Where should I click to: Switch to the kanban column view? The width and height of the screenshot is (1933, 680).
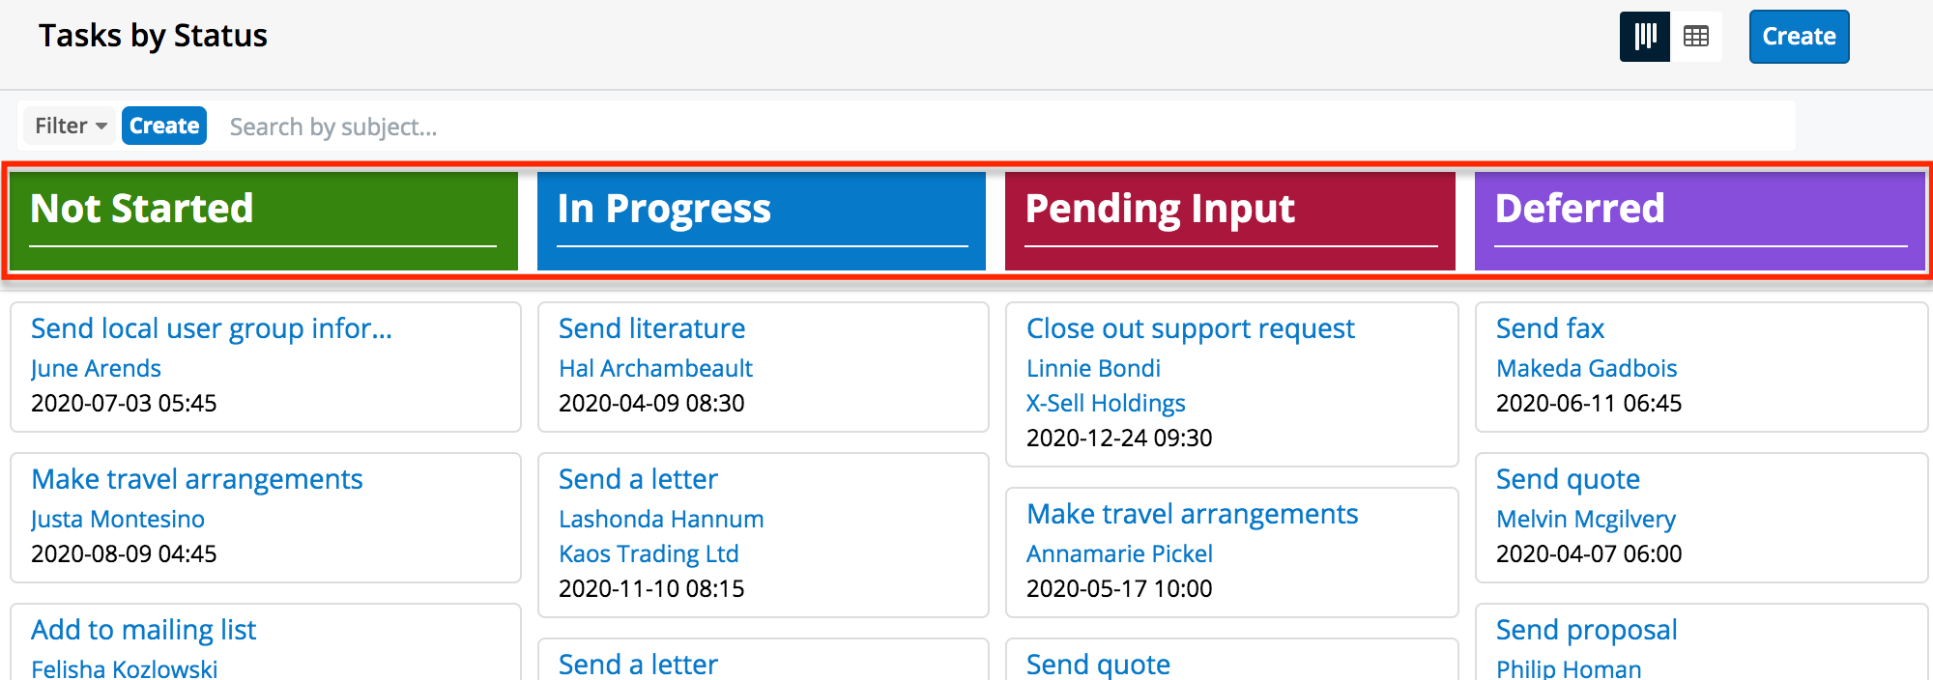click(x=1645, y=37)
